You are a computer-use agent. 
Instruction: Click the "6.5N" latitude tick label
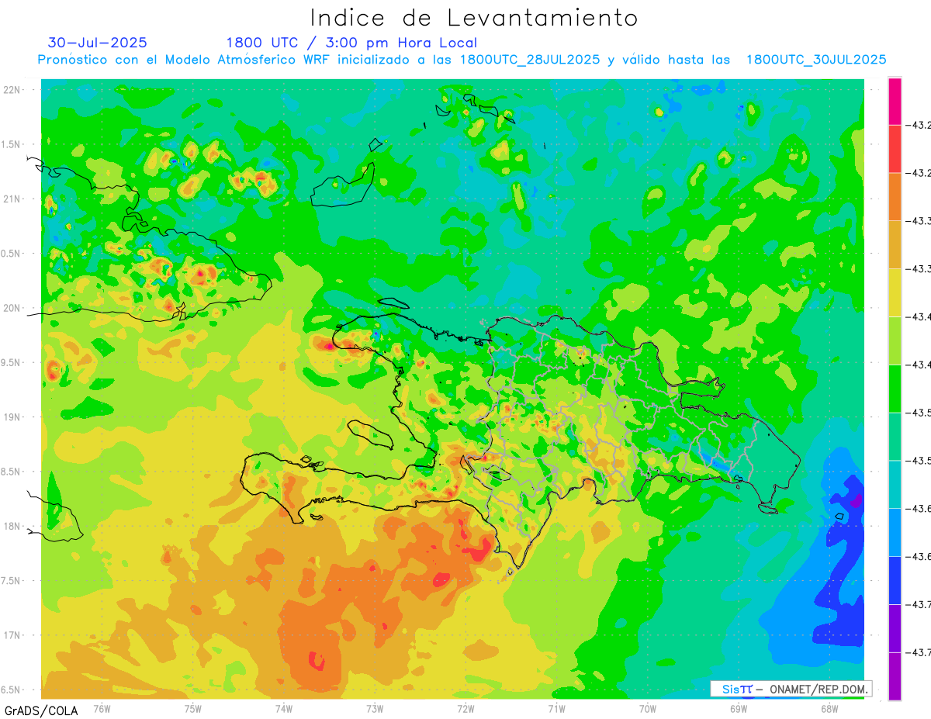coord(12,690)
